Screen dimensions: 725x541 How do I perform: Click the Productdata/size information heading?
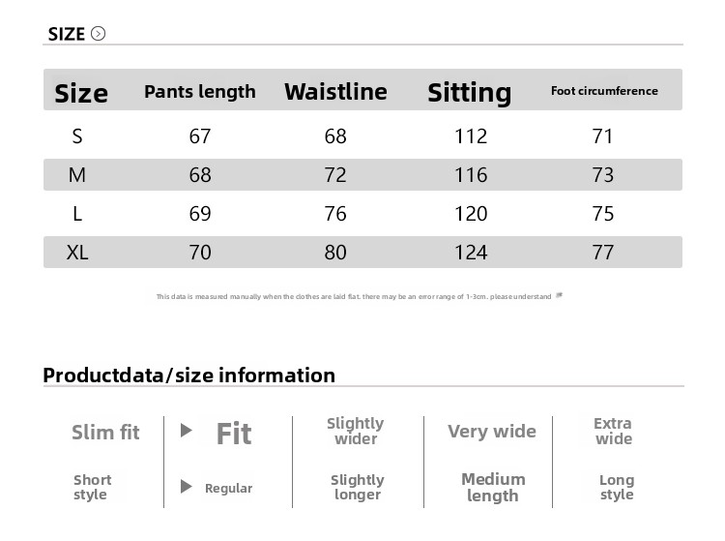pyautogui.click(x=189, y=375)
